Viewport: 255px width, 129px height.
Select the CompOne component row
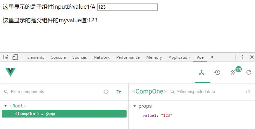[64, 114]
